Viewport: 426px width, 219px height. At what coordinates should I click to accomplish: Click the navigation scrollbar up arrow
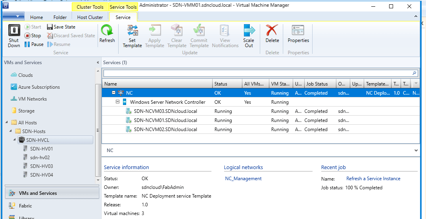[98, 70]
